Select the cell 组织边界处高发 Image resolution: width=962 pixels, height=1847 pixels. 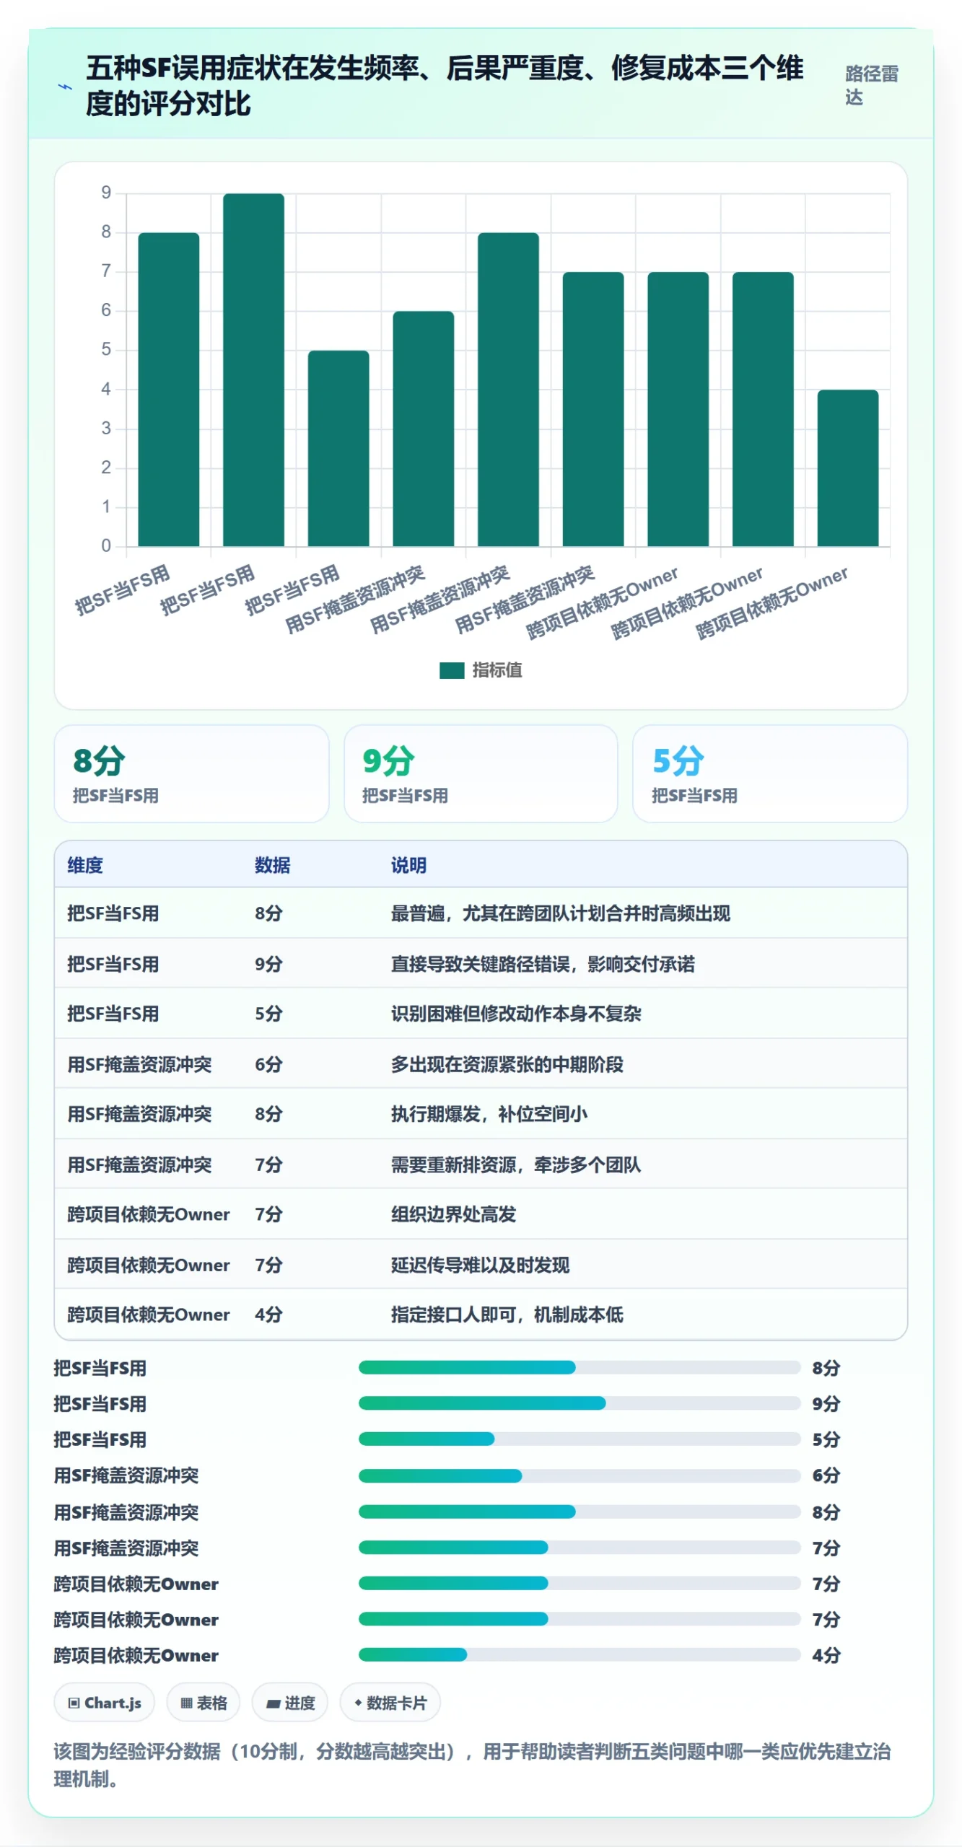point(453,1214)
